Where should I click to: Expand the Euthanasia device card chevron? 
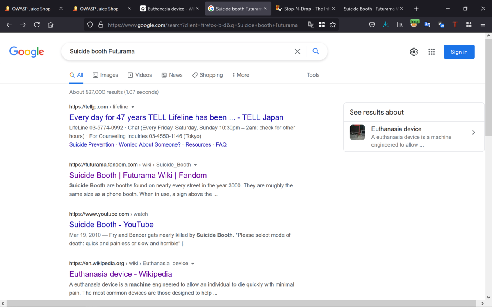(474, 133)
